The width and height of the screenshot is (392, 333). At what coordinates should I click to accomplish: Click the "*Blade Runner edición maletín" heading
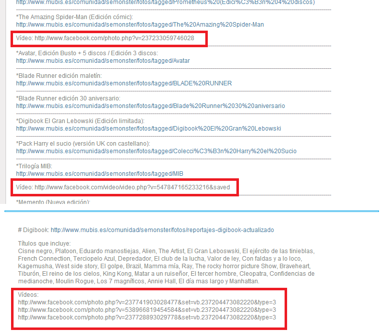[x=59, y=76]
